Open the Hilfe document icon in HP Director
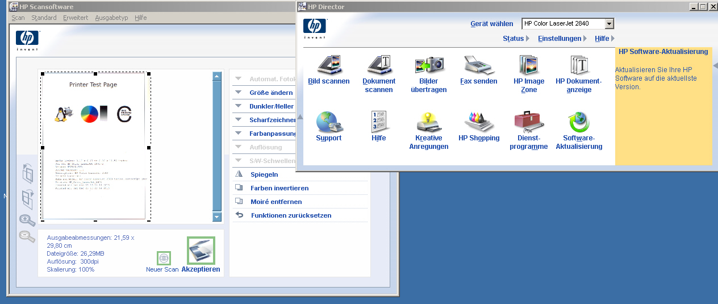718x304 pixels. [379, 121]
